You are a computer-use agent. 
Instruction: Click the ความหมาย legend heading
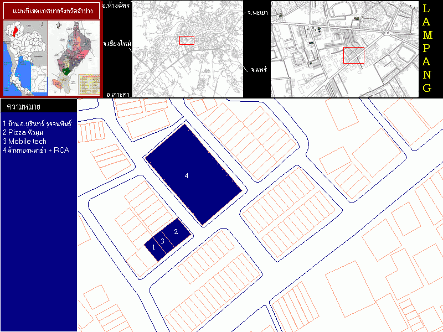[24, 106]
